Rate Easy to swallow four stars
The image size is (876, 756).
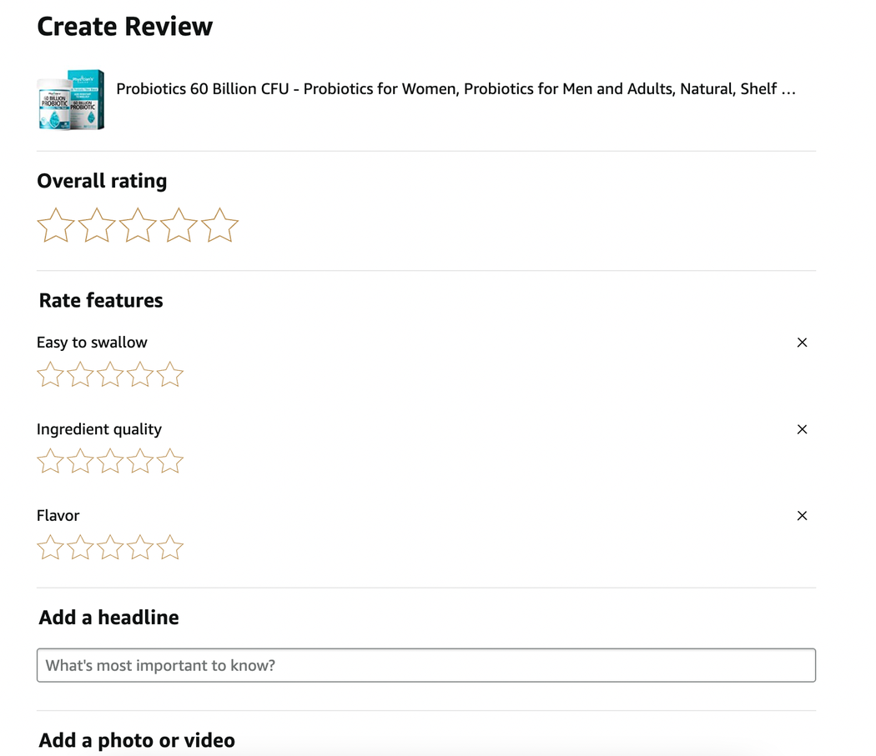coord(140,375)
